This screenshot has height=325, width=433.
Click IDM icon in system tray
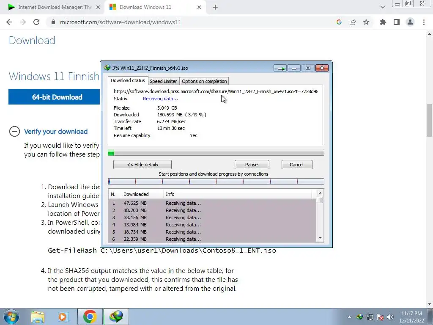point(359,317)
